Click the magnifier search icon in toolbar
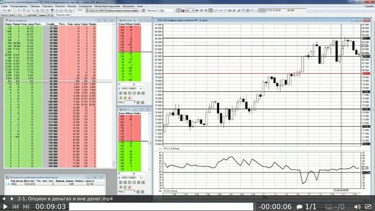Viewport: 375px width, 211px height. tap(162, 11)
